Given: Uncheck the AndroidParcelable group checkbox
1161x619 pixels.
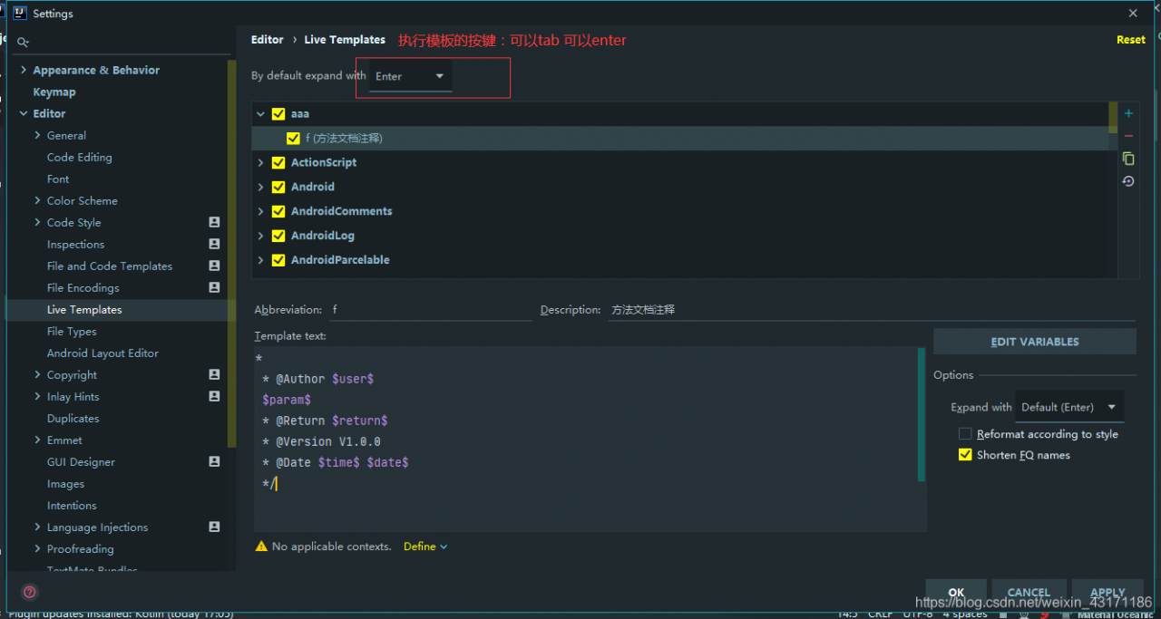Looking at the screenshot, I should (x=278, y=260).
